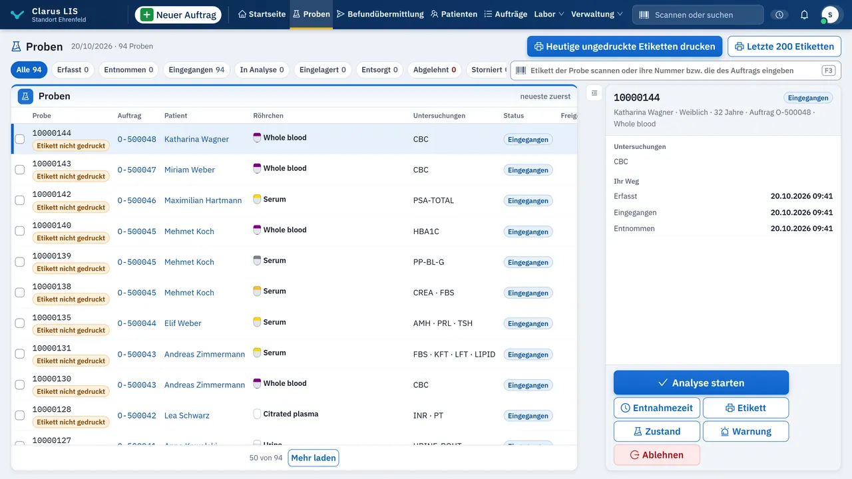The width and height of the screenshot is (852, 479).
Task: Open Befundübermittlung in the navigation bar
Action: coord(380,14)
